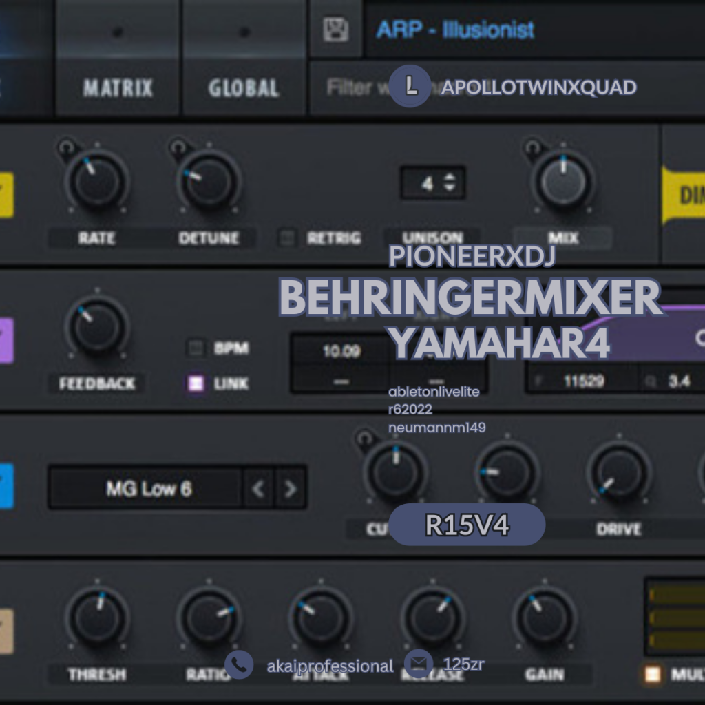Image resolution: width=705 pixels, height=705 pixels.
Task: Click the small modulation icon beside the Detune knob
Action: (x=178, y=147)
